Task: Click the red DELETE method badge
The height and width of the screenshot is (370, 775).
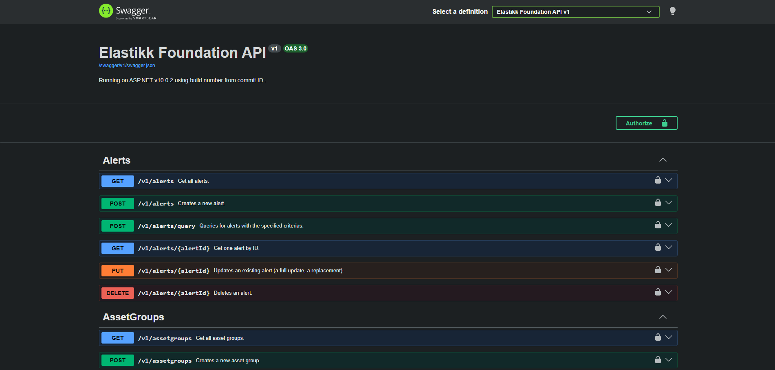Action: tap(117, 293)
